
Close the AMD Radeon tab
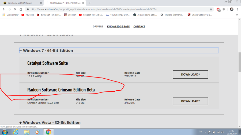point(83,3)
